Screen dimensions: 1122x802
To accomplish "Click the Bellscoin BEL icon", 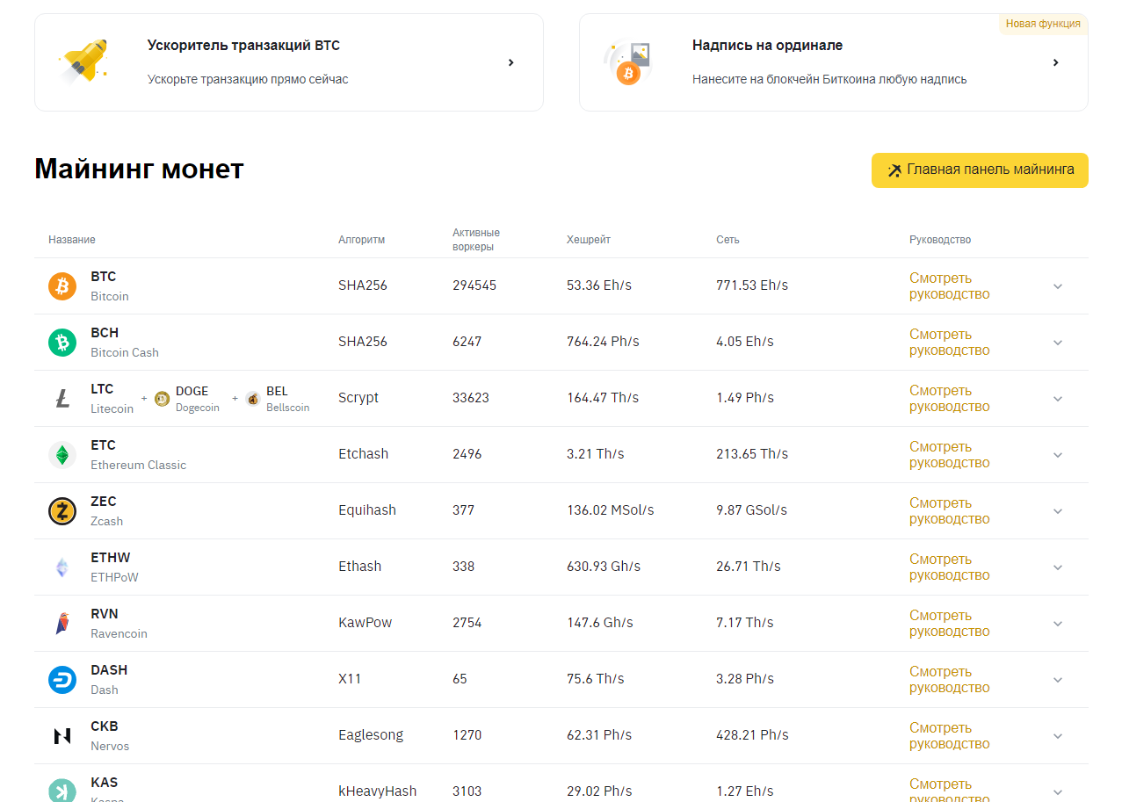I will (x=253, y=399).
